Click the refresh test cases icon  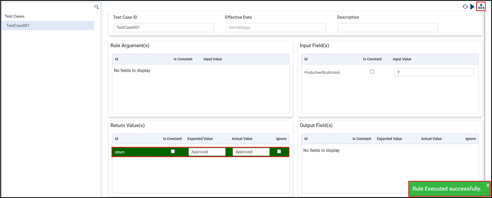(x=465, y=7)
